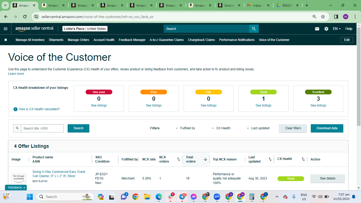Screen dimensions: 361x203
Task: Click the Edit button in favorites bar
Action: (347, 40)
